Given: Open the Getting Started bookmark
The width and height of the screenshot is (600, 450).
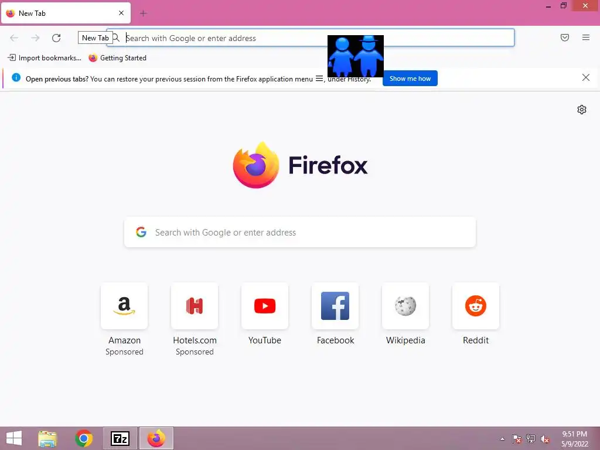Looking at the screenshot, I should click(x=117, y=58).
